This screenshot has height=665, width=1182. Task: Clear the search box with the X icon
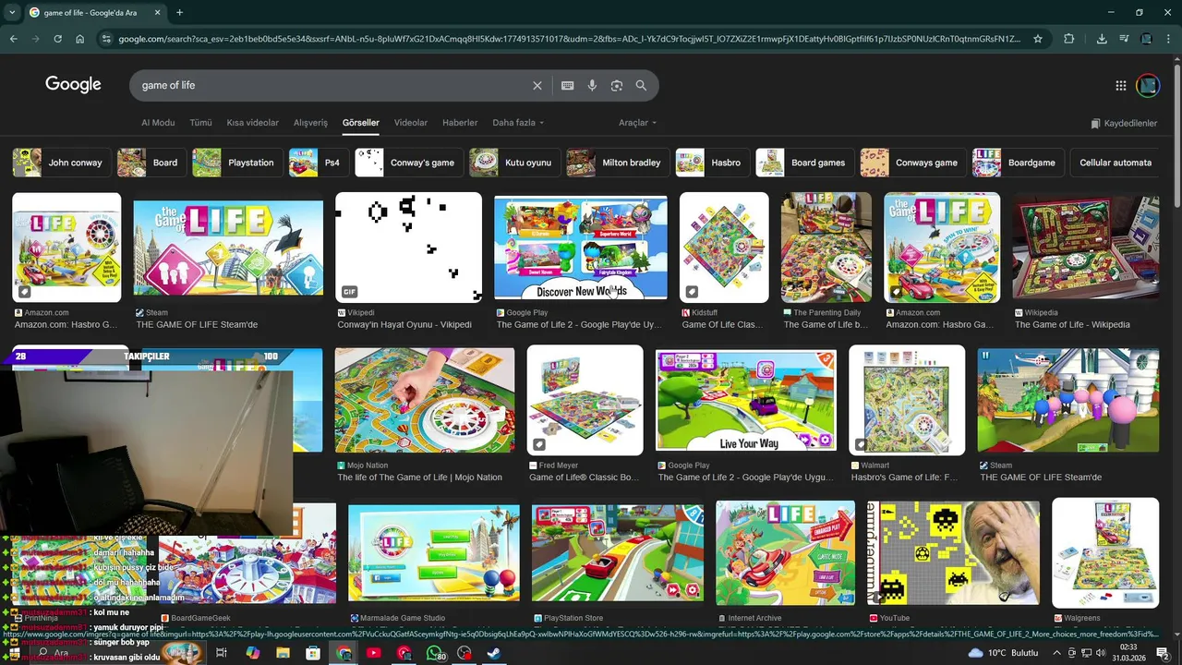(x=537, y=85)
